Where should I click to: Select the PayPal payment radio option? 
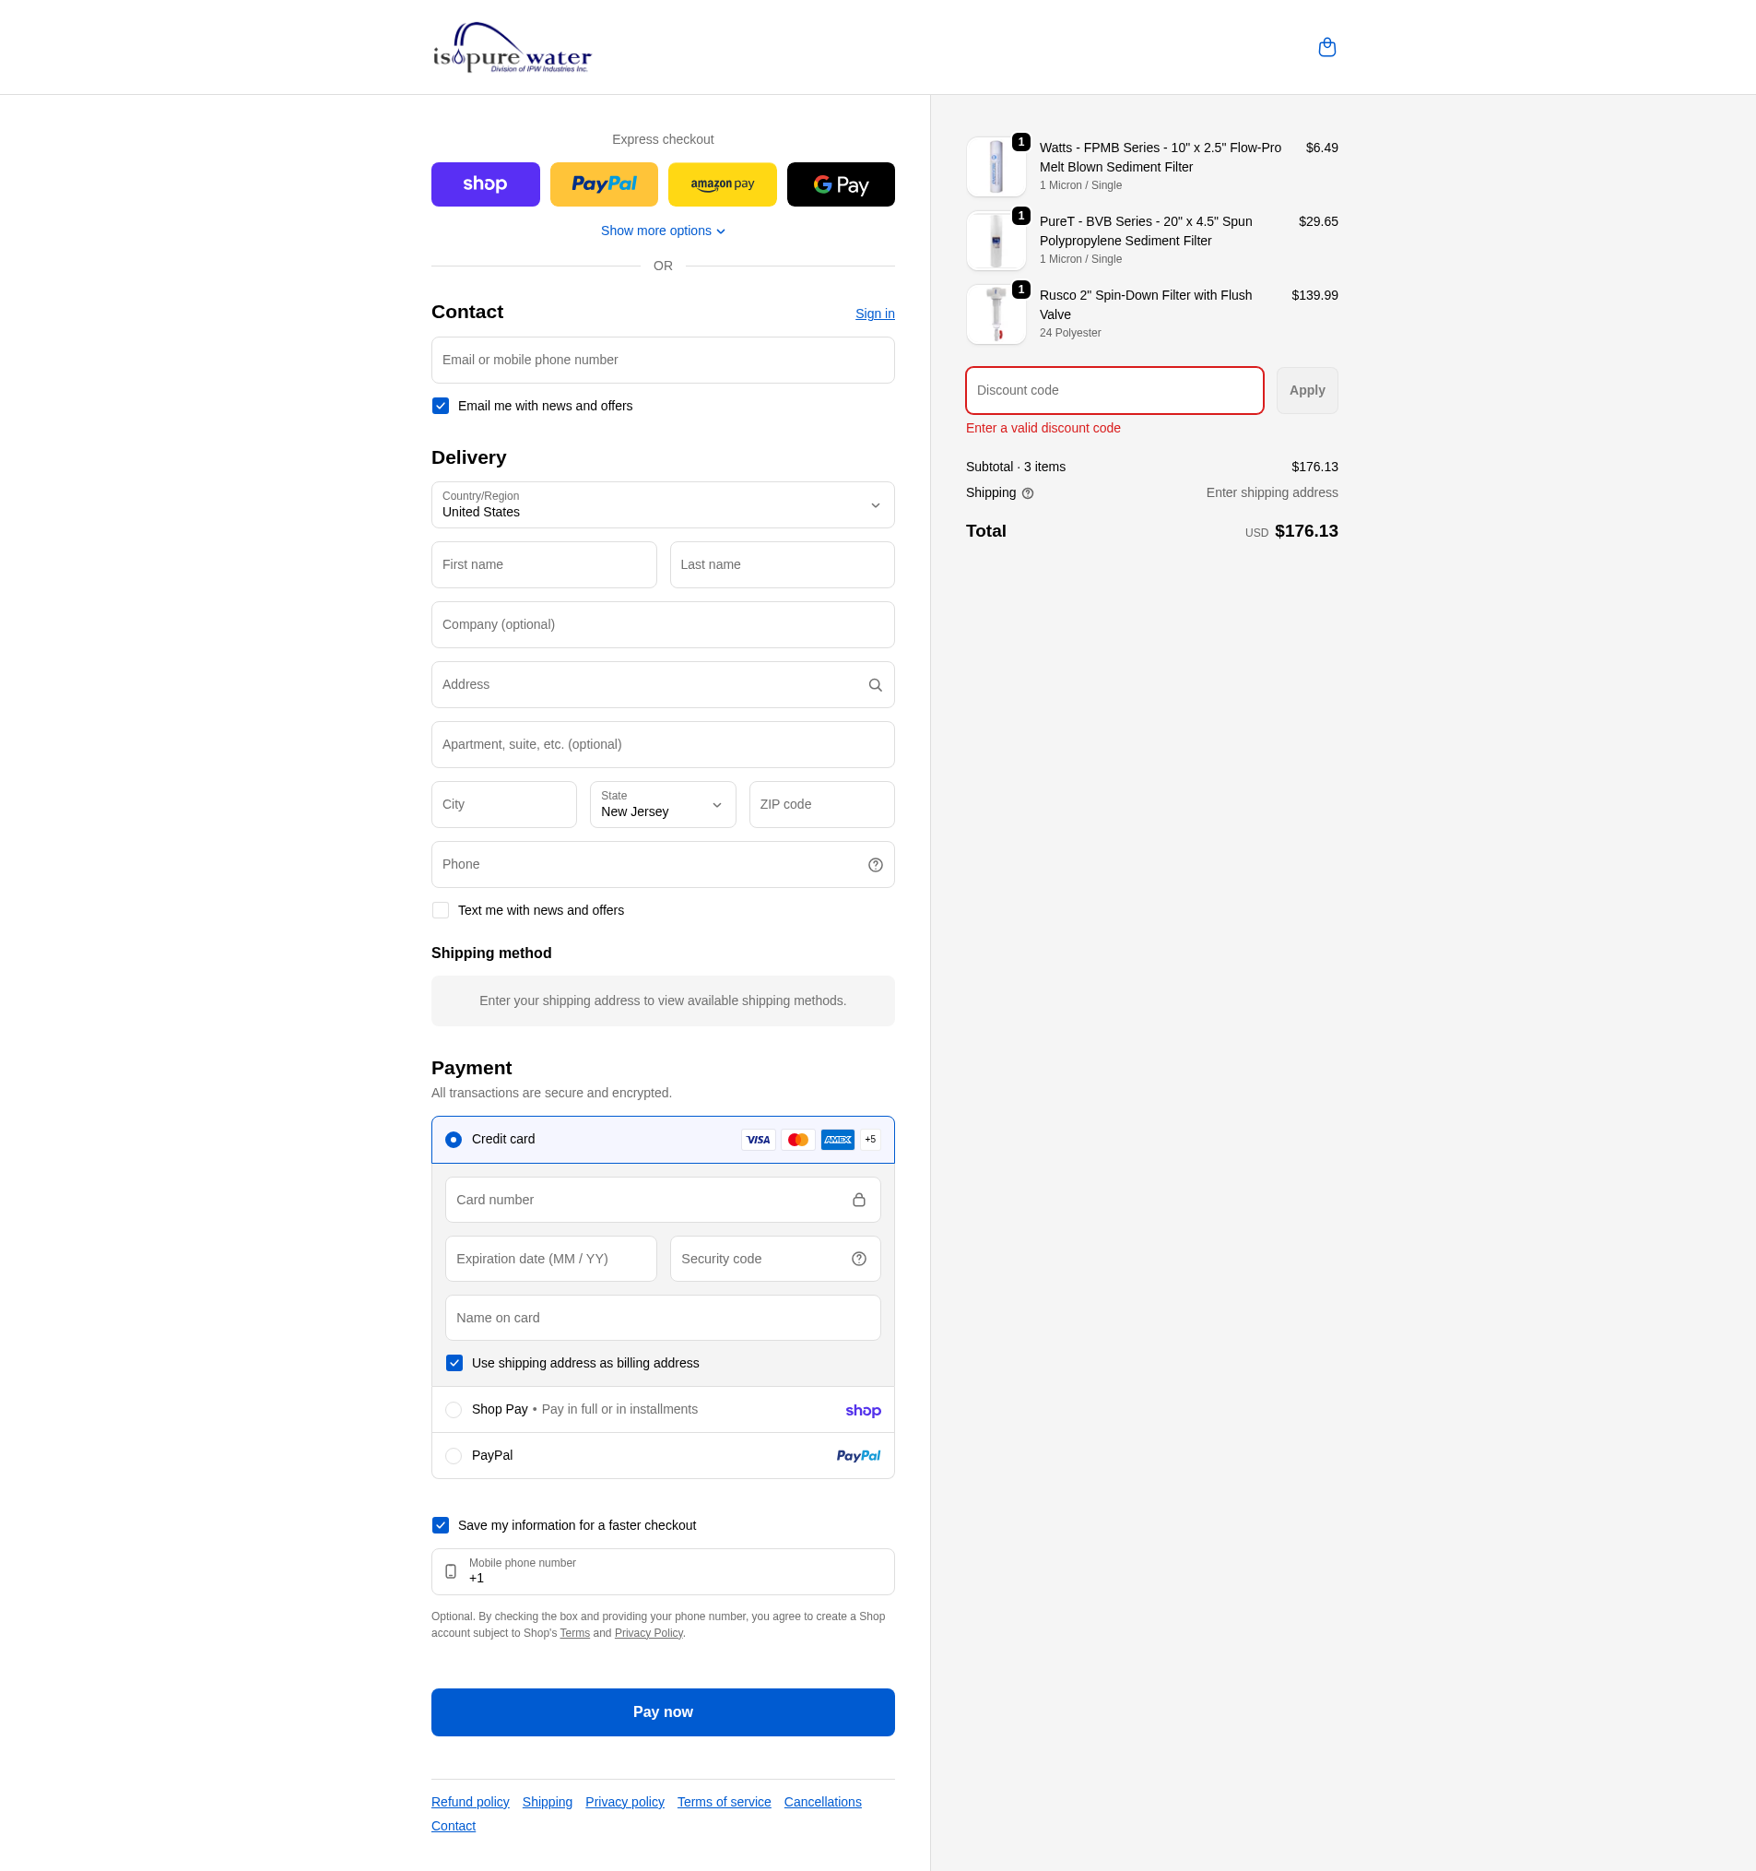454,1456
